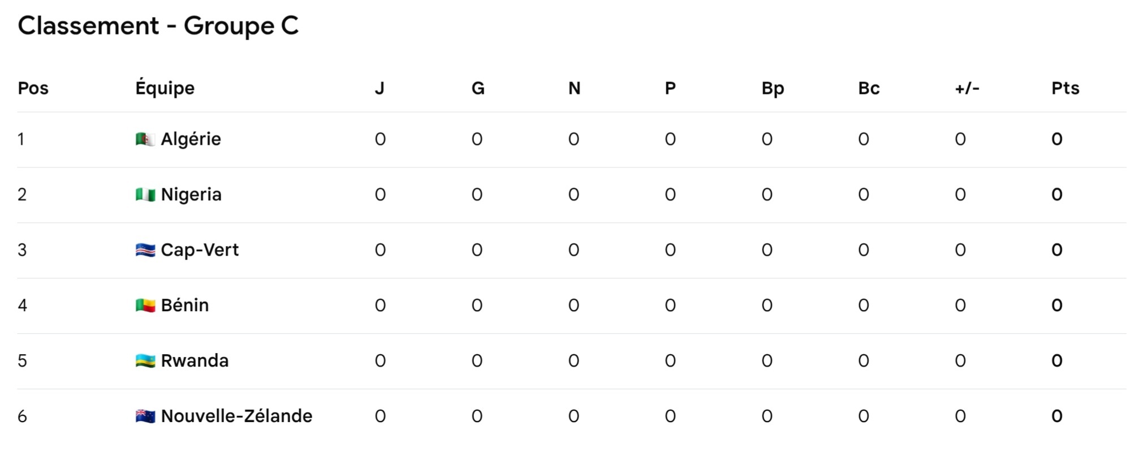Select the Cap-Vert team name
The width and height of the screenshot is (1130, 452).
tap(200, 250)
